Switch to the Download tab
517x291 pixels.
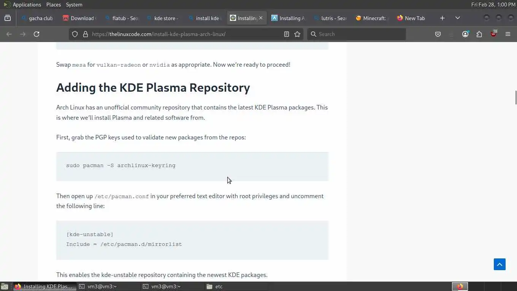pyautogui.click(x=79, y=18)
